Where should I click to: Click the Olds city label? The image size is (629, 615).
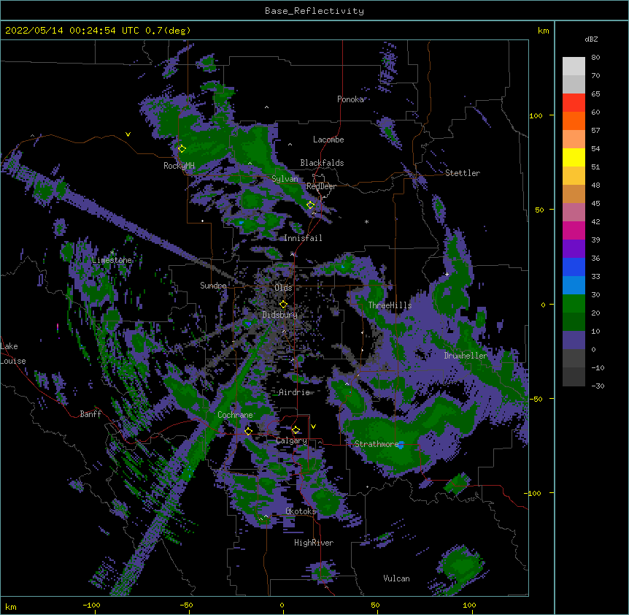point(283,288)
